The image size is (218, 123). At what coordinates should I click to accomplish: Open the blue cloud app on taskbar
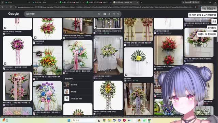coord(119,120)
